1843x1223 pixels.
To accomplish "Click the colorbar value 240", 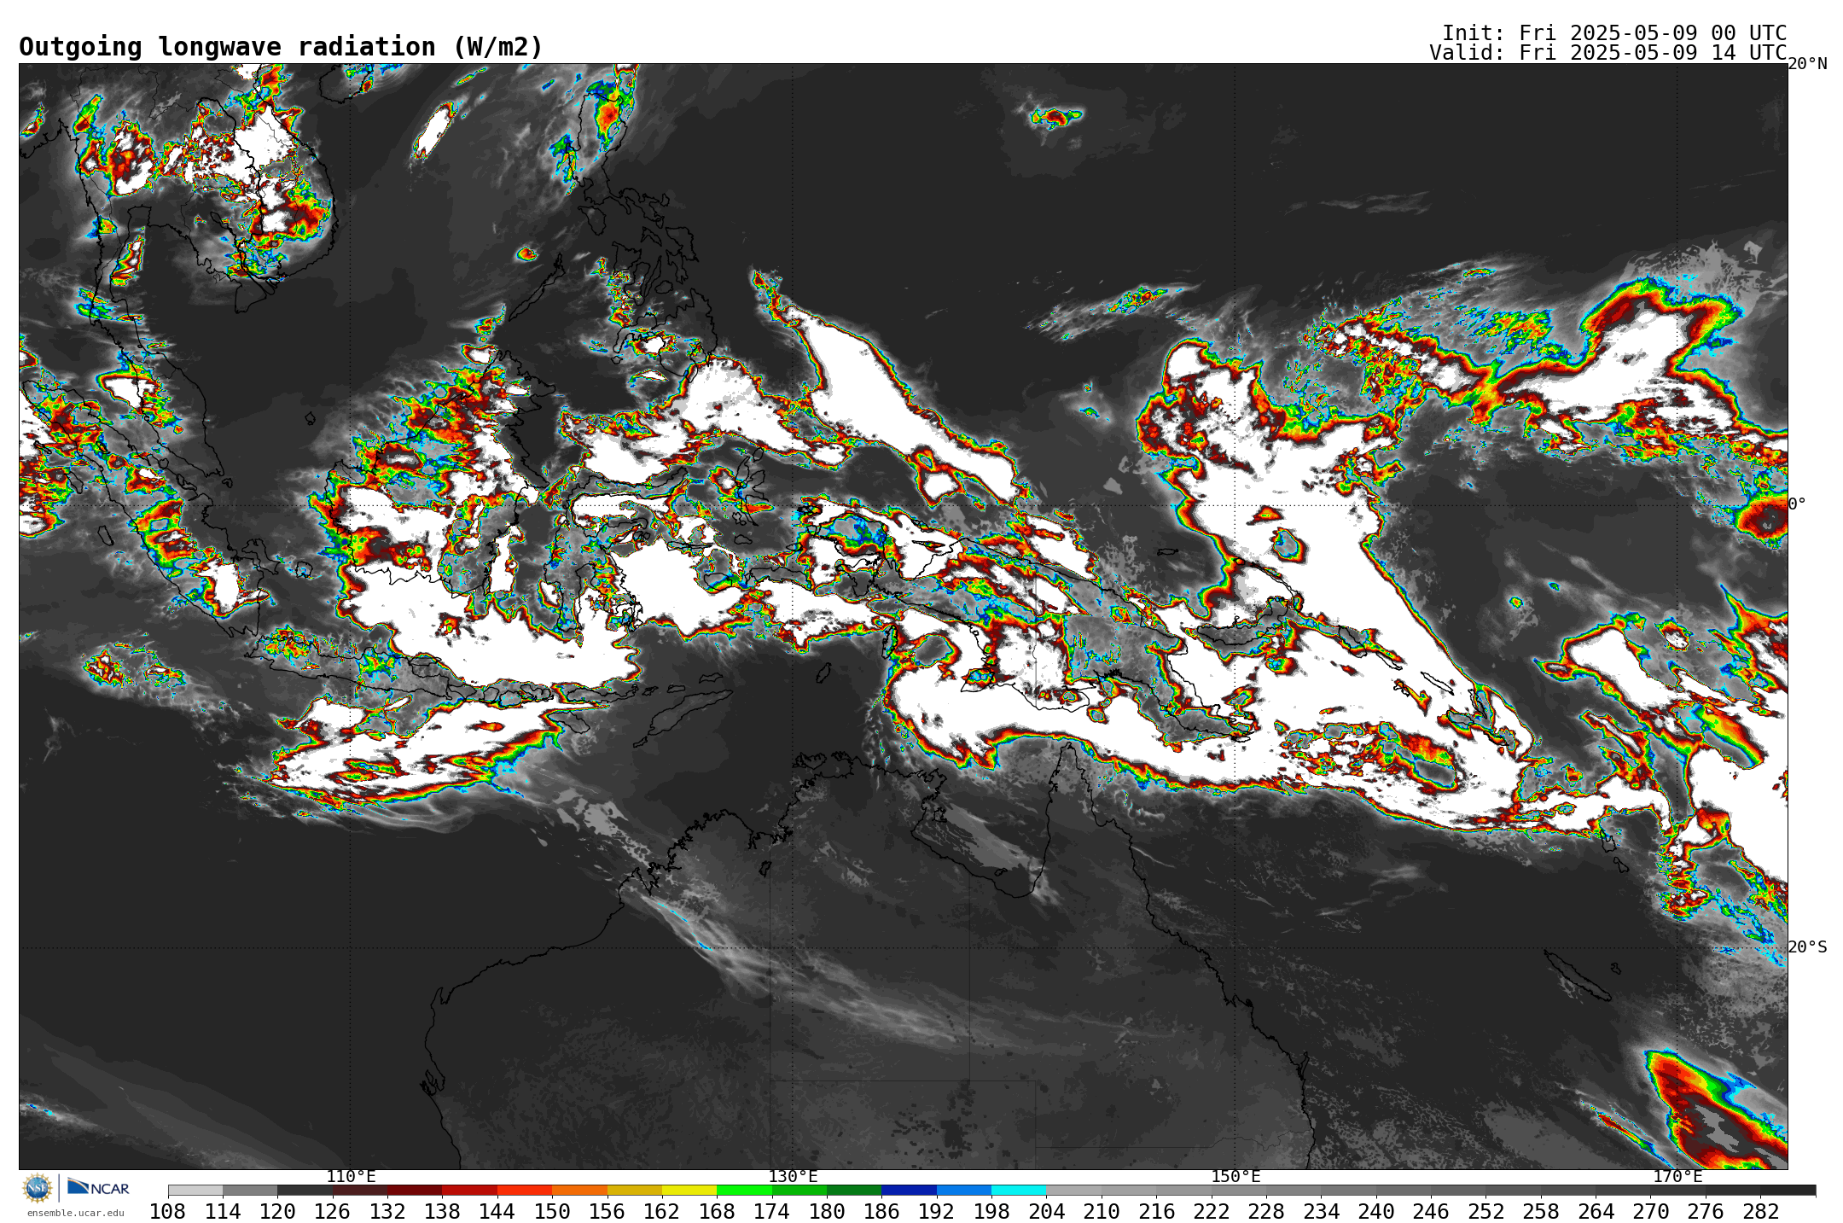I will [x=1376, y=1211].
